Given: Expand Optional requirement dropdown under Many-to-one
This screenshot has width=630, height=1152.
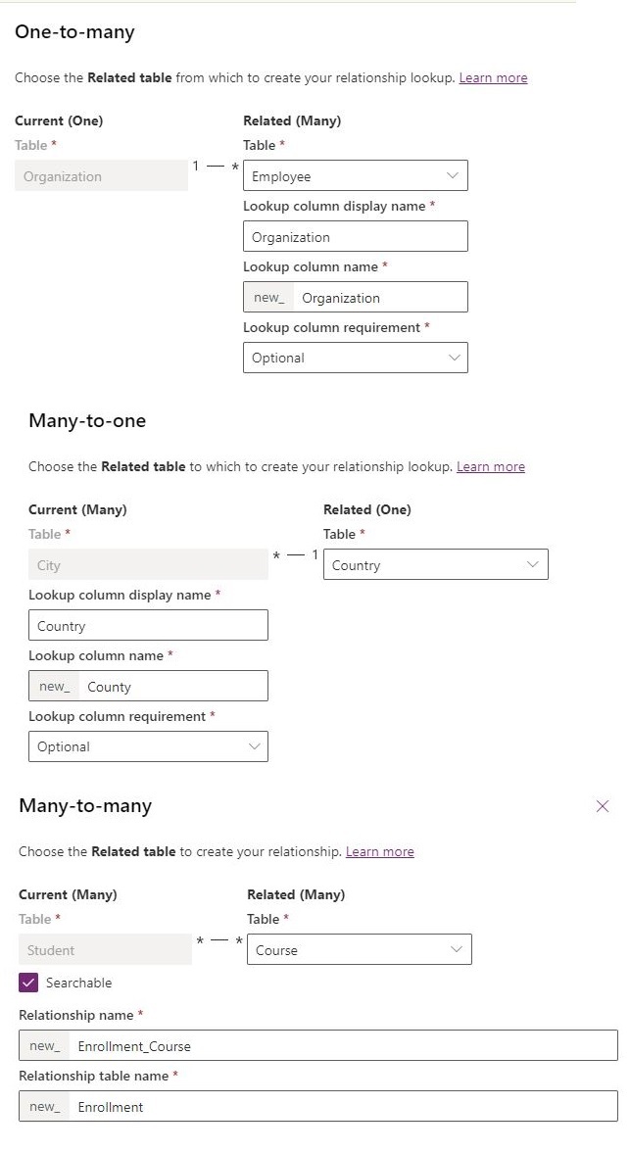Looking at the screenshot, I should (148, 746).
